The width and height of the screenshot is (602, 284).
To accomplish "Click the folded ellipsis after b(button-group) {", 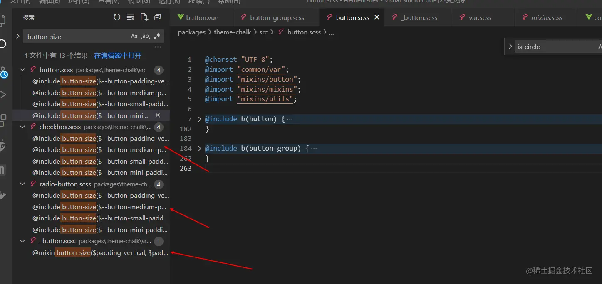I will pos(314,149).
